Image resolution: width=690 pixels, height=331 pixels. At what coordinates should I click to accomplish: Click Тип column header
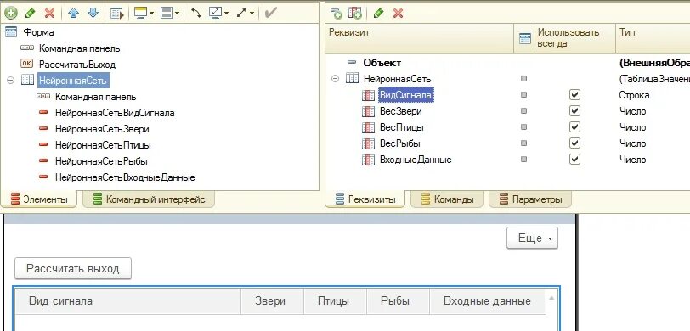653,38
